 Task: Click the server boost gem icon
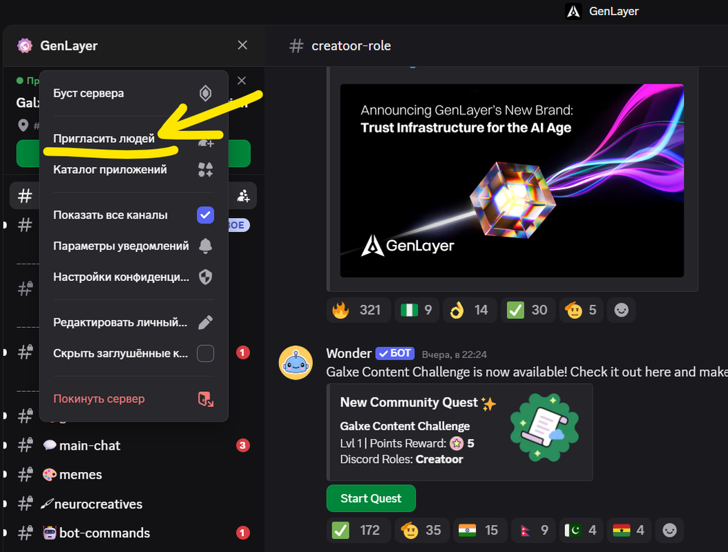coord(205,93)
